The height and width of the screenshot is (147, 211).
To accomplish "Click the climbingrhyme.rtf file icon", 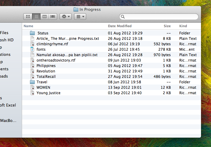I will click(x=33, y=44).
